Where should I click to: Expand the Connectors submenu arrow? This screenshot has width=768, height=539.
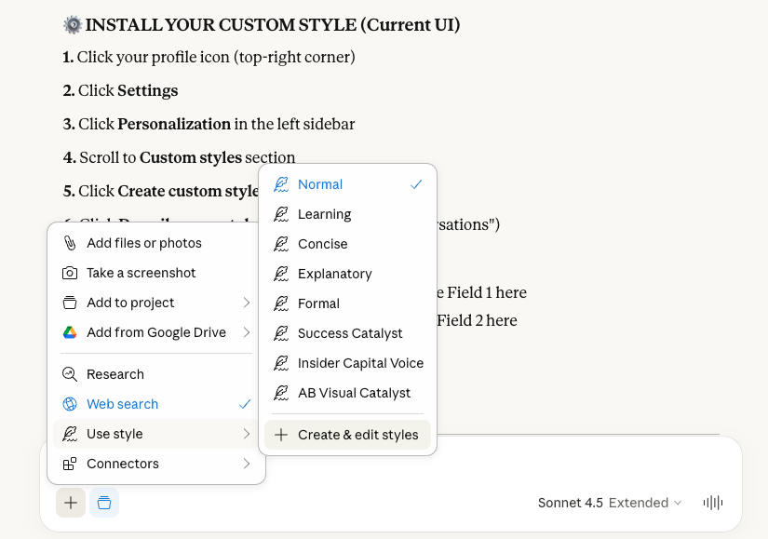tap(247, 464)
